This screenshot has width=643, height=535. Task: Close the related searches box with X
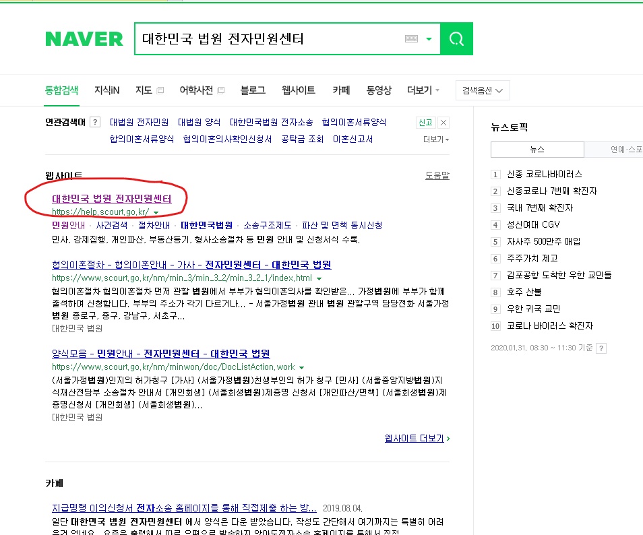click(443, 122)
